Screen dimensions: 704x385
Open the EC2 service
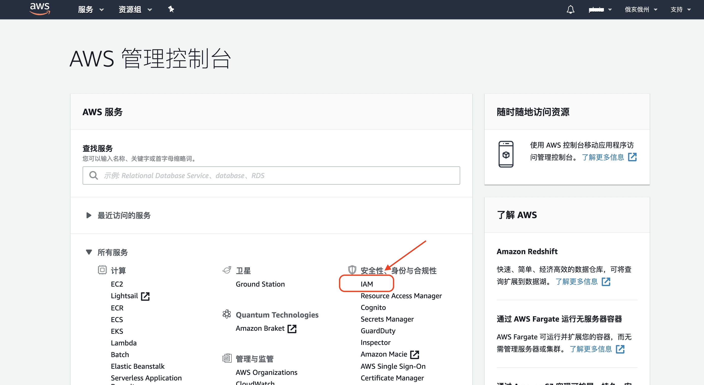[x=117, y=284]
